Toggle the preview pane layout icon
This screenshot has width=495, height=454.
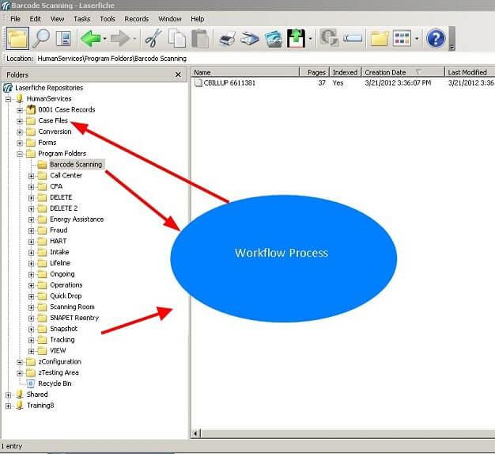tap(63, 39)
